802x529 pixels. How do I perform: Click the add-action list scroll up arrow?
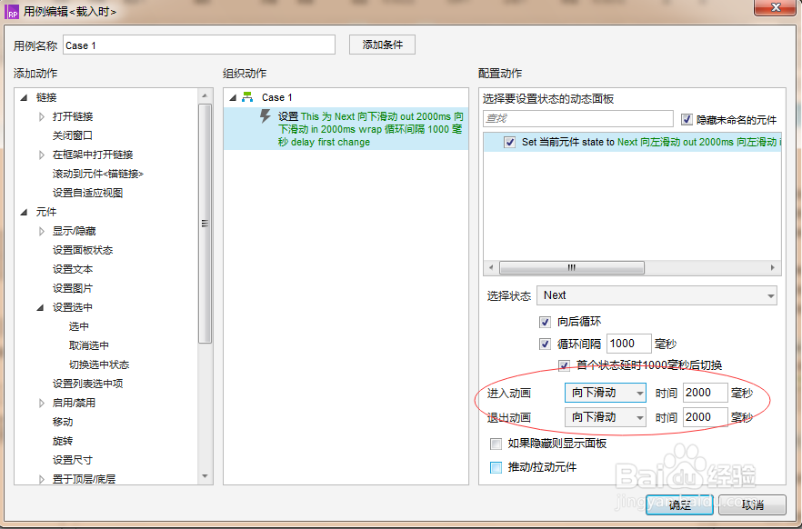pyautogui.click(x=205, y=95)
